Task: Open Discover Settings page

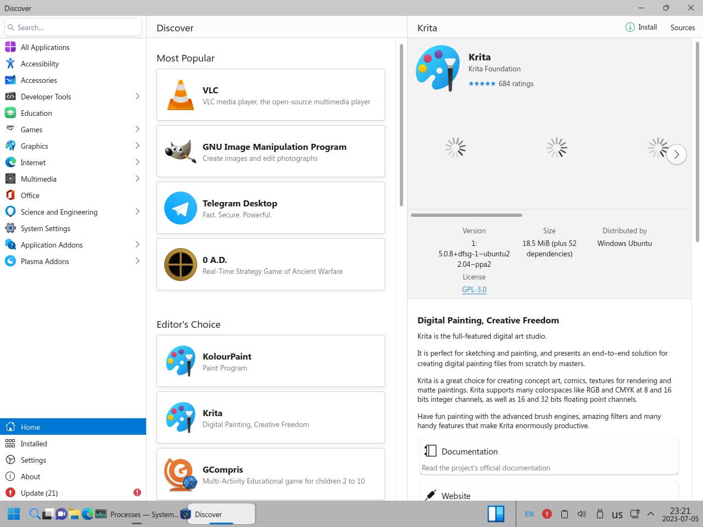Action: 73,460
